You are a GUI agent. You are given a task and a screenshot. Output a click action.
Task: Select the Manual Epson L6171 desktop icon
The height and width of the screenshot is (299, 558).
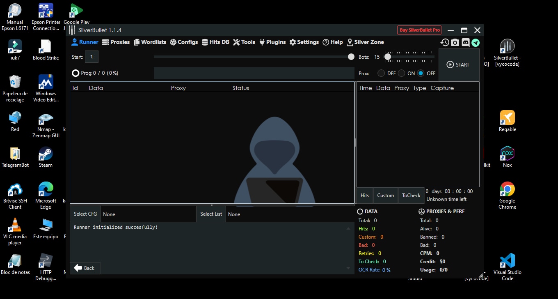[x=15, y=17]
